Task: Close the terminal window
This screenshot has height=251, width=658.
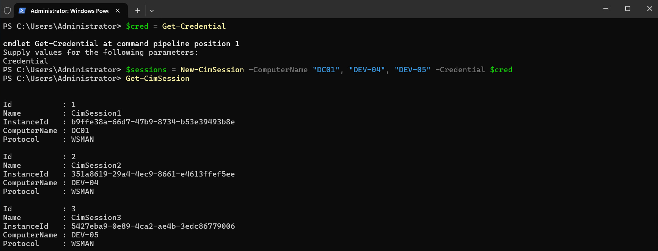Action: 650,9
